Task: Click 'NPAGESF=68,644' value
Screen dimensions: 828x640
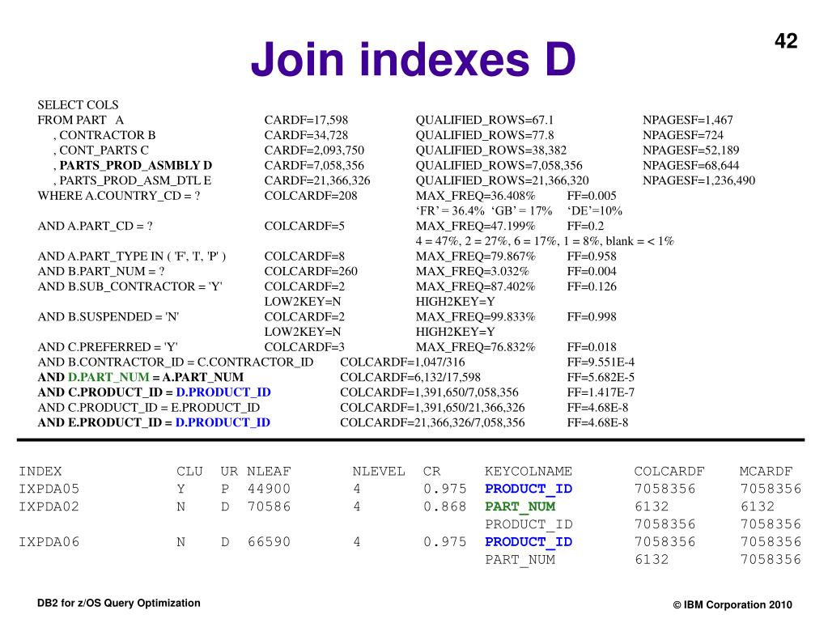Action: [690, 165]
